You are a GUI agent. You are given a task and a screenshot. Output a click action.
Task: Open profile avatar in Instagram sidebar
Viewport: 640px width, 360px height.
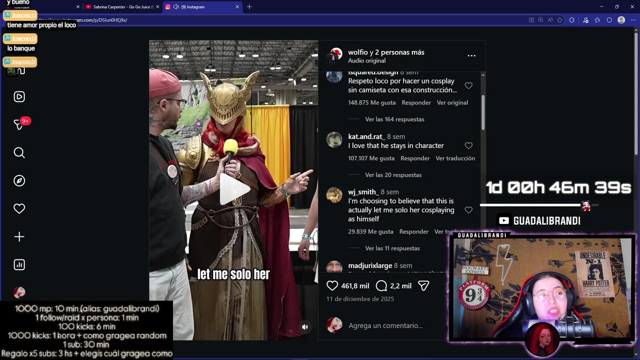19,292
